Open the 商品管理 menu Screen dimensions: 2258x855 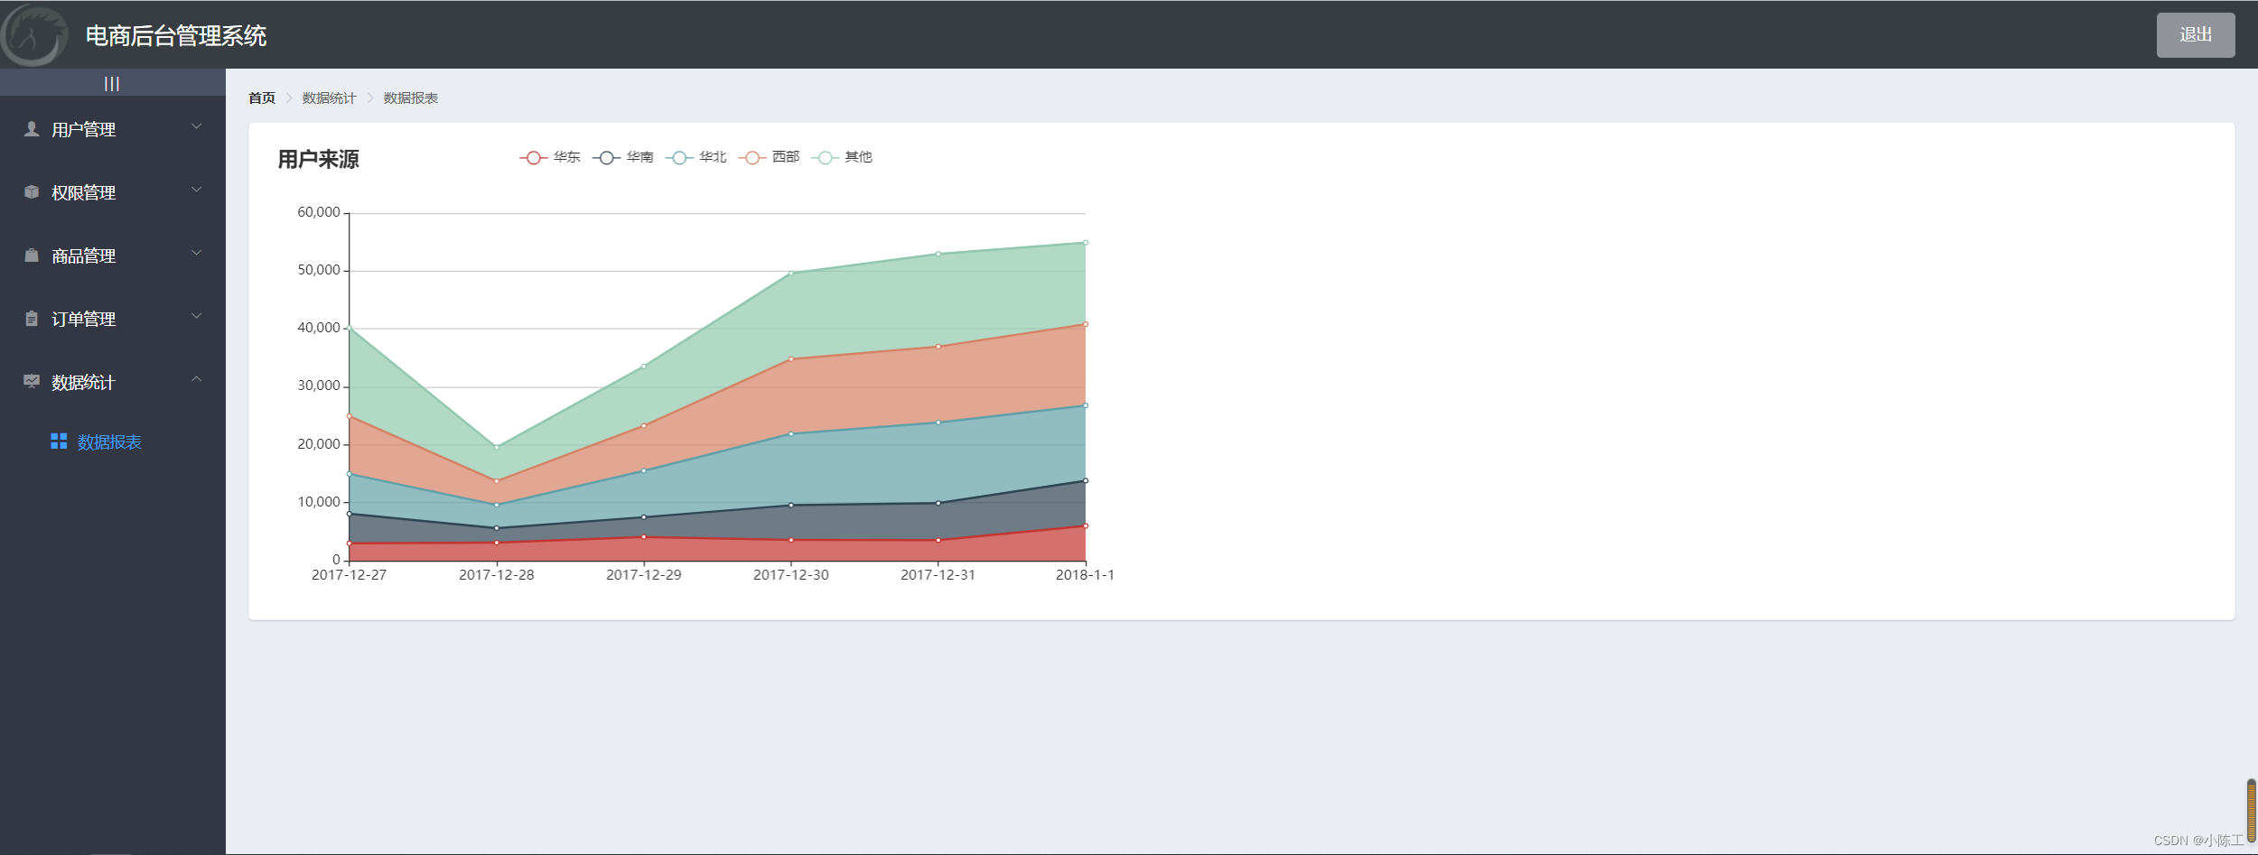click(113, 256)
